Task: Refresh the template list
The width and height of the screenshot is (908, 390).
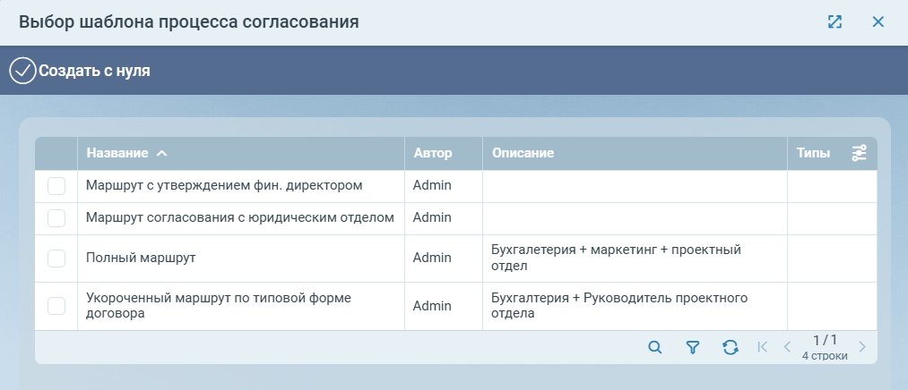Action: [731, 347]
